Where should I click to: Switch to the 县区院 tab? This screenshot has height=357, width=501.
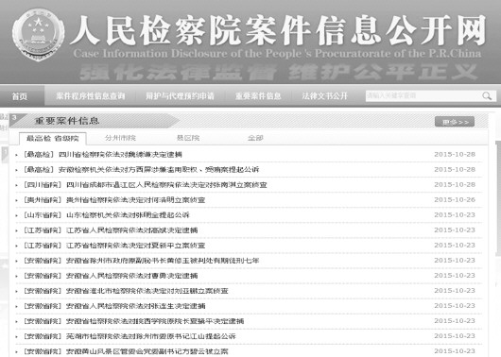click(188, 138)
